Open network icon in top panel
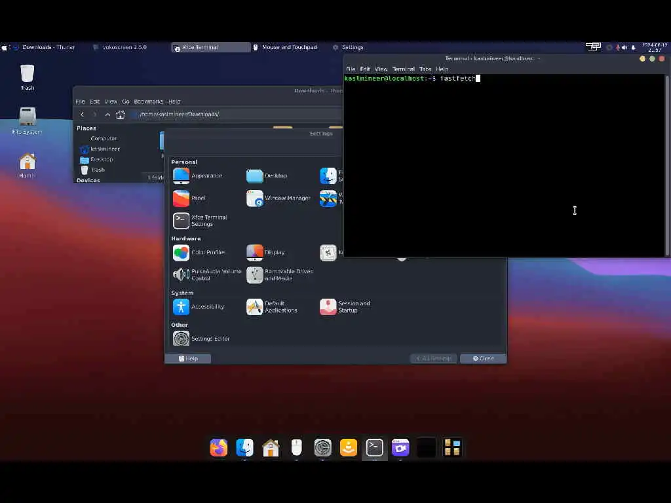This screenshot has height=503, width=671. [593, 47]
